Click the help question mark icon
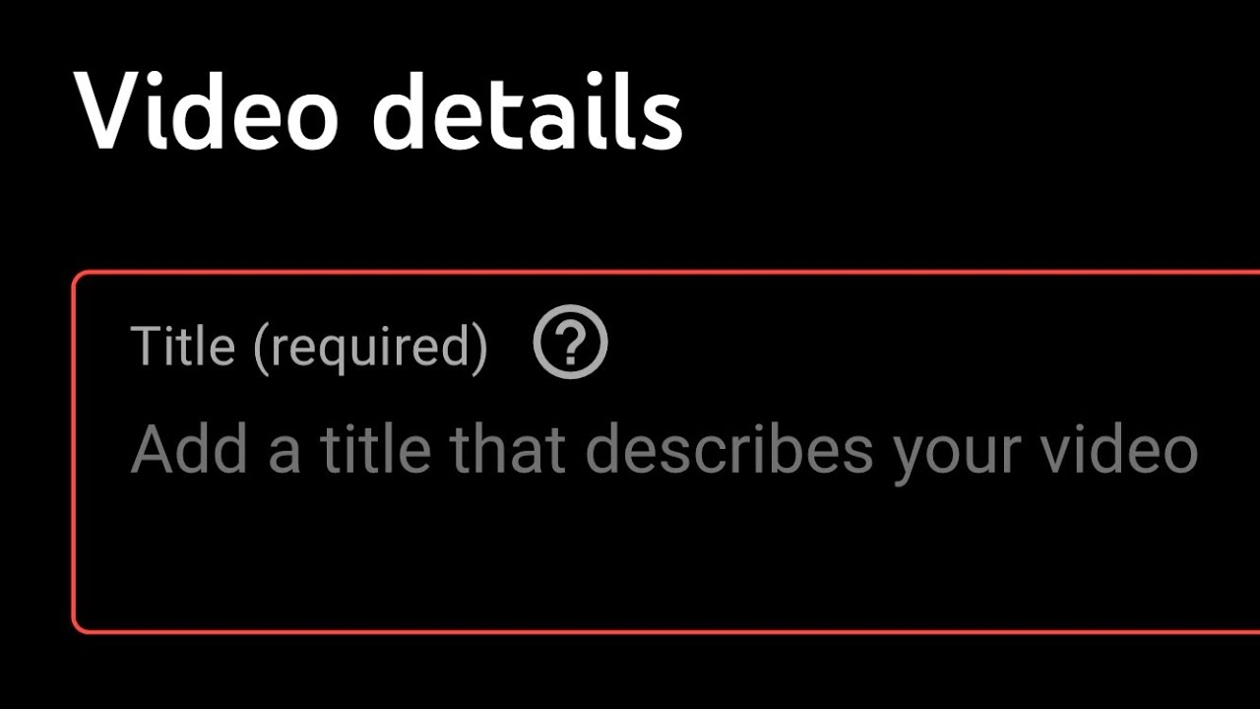The image size is (1260, 709). tap(570, 343)
